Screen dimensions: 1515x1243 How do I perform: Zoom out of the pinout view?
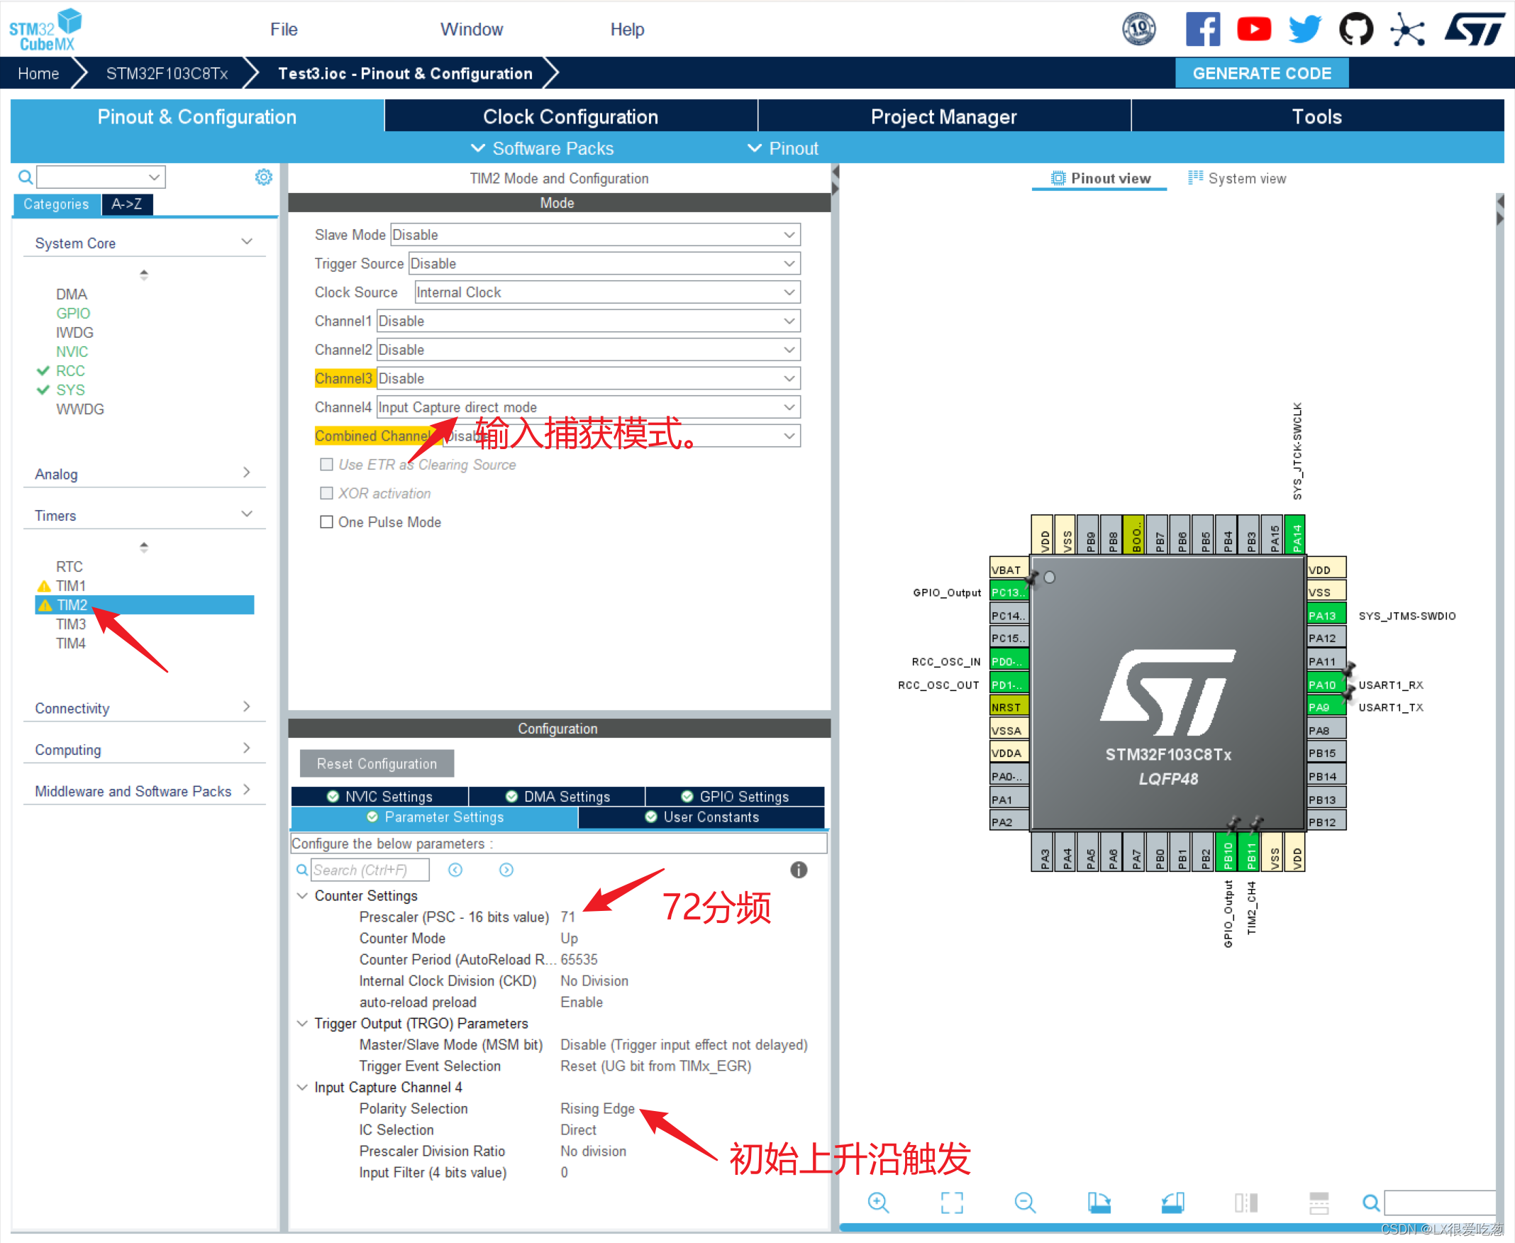click(x=1026, y=1202)
